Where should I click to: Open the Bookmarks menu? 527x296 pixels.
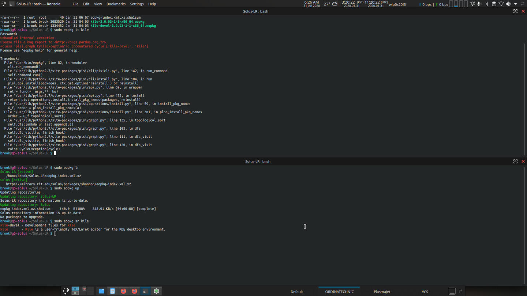coord(116,4)
